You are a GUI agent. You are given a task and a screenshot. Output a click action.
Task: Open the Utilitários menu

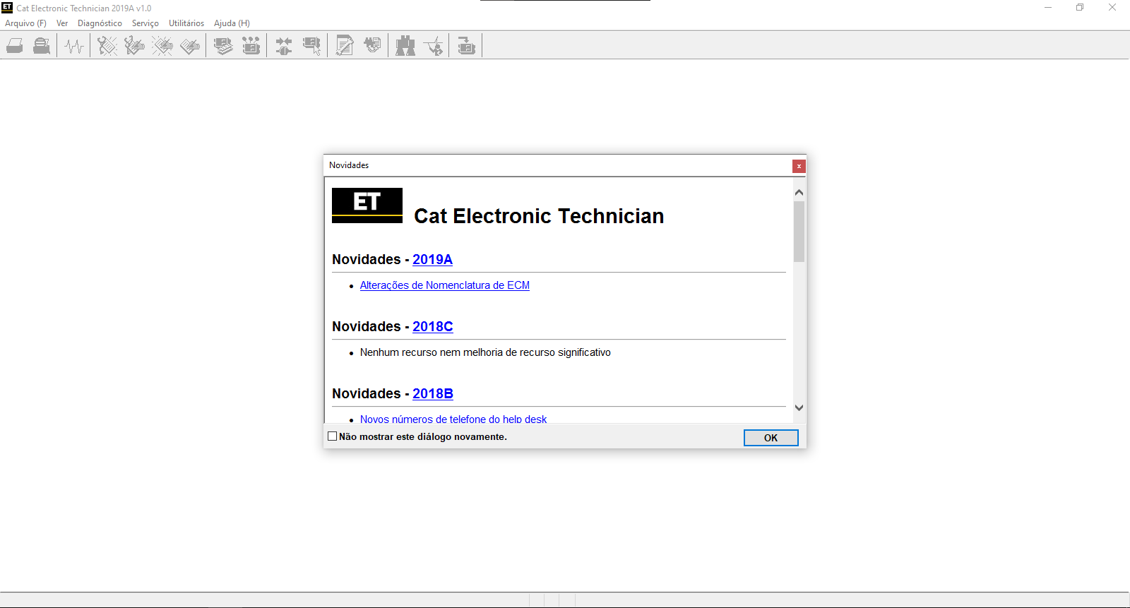pos(186,23)
